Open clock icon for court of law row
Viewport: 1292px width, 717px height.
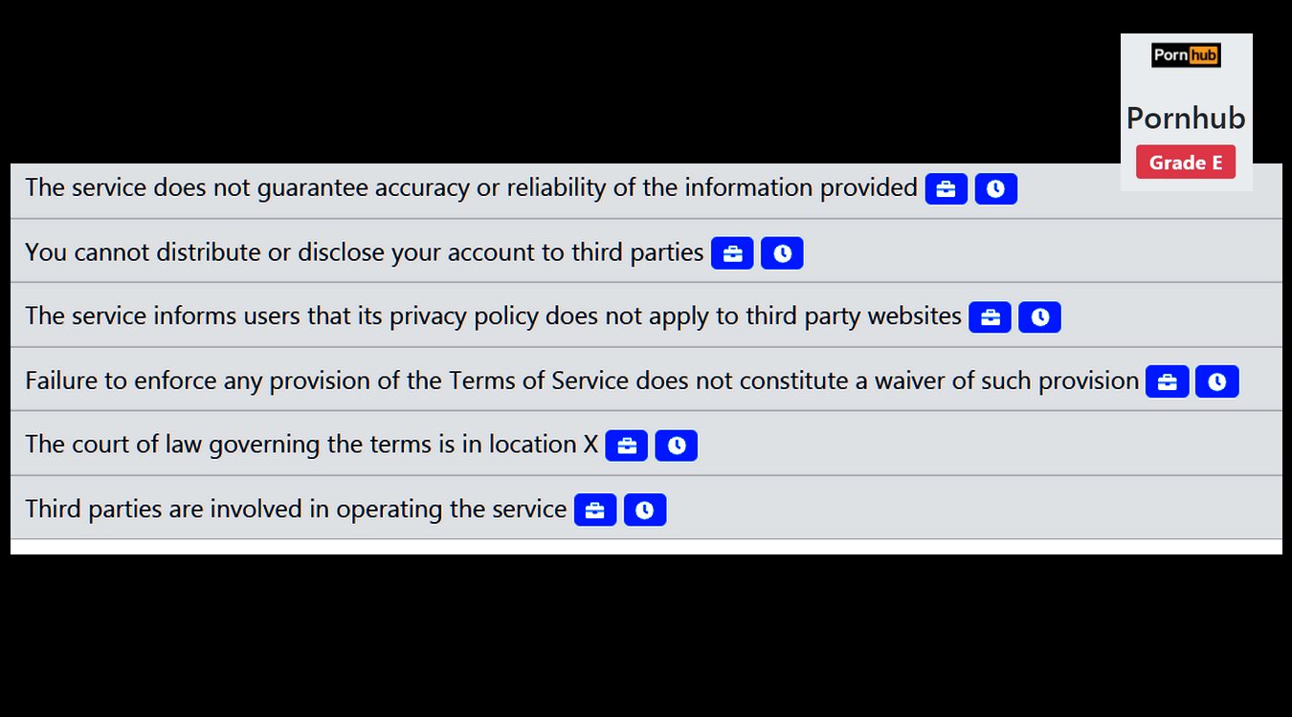click(677, 445)
